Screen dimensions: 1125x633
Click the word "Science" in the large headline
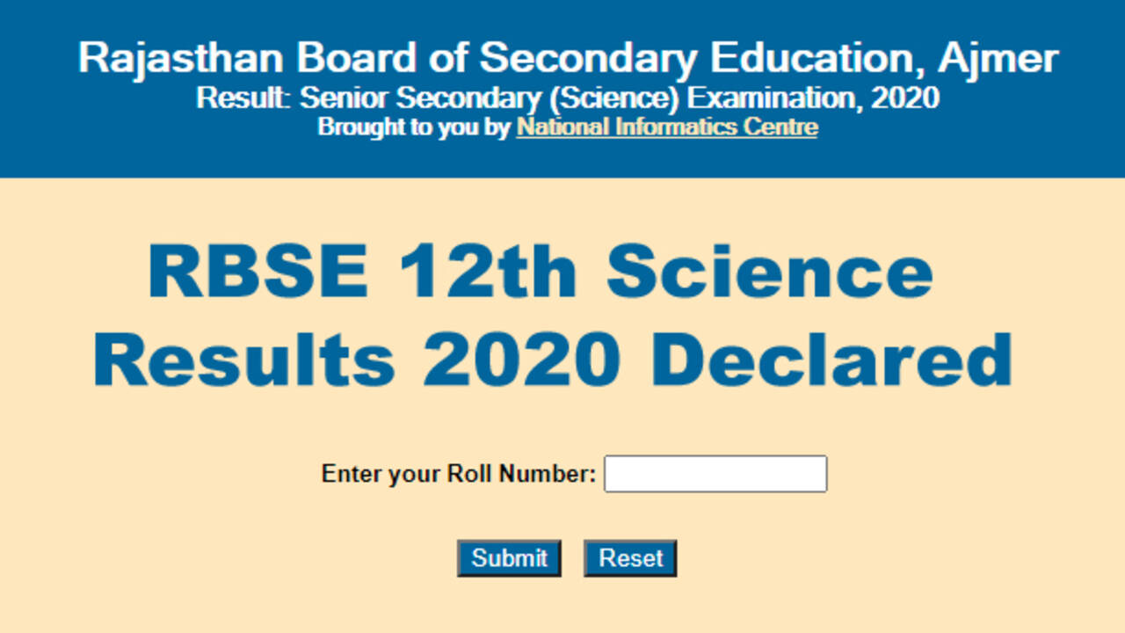770,272
